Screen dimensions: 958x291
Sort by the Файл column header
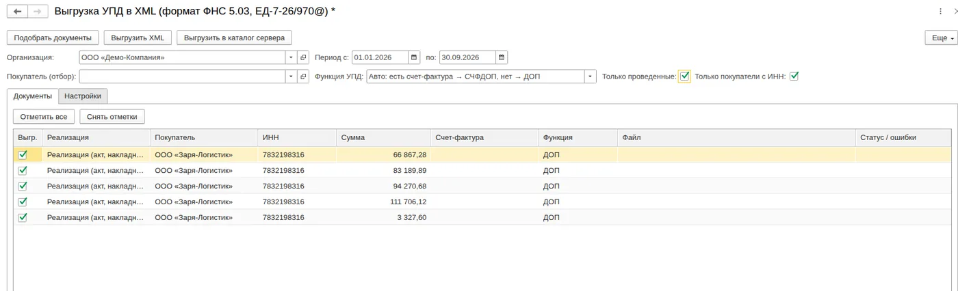(736, 137)
